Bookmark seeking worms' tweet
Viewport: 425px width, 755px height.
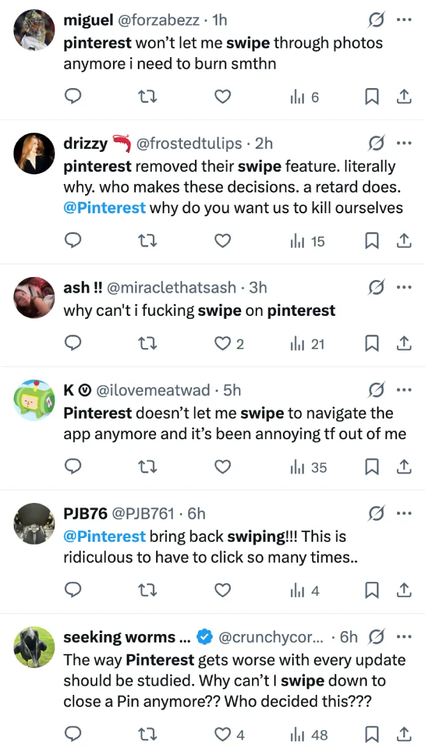coord(372,735)
